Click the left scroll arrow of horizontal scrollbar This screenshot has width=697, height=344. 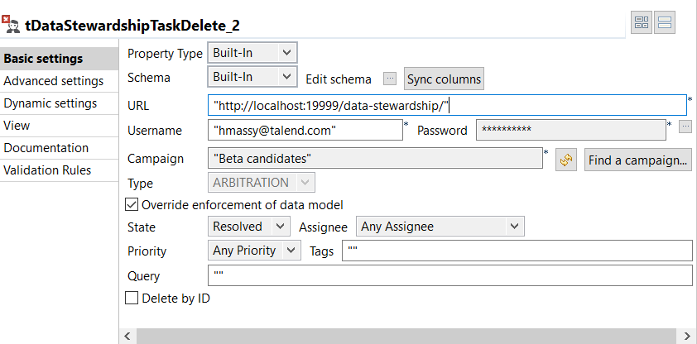[128, 335]
